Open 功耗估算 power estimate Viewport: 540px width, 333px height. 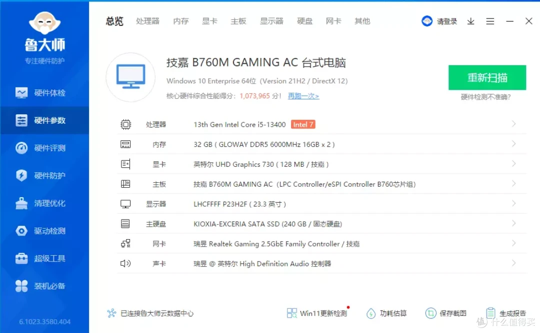(x=386, y=313)
